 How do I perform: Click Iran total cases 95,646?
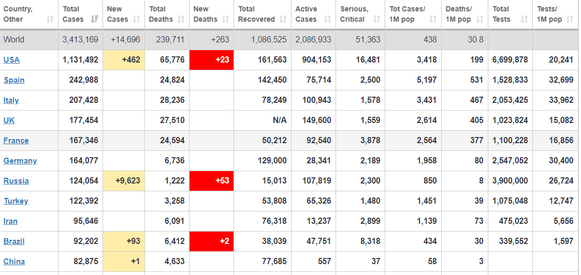click(86, 221)
